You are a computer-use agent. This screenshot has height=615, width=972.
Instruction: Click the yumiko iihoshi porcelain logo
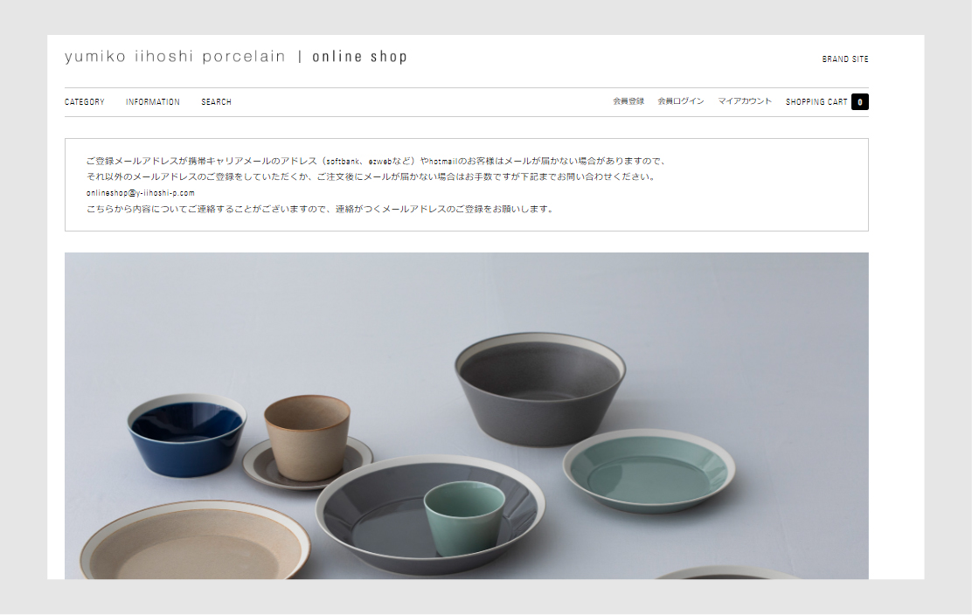[175, 57]
